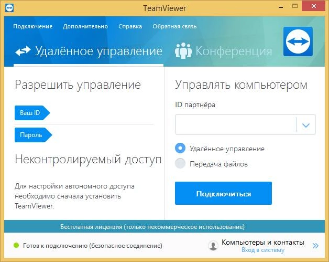The image size is (329, 262).
Task: Click the Готов к подключению status text
Action: 93,246
